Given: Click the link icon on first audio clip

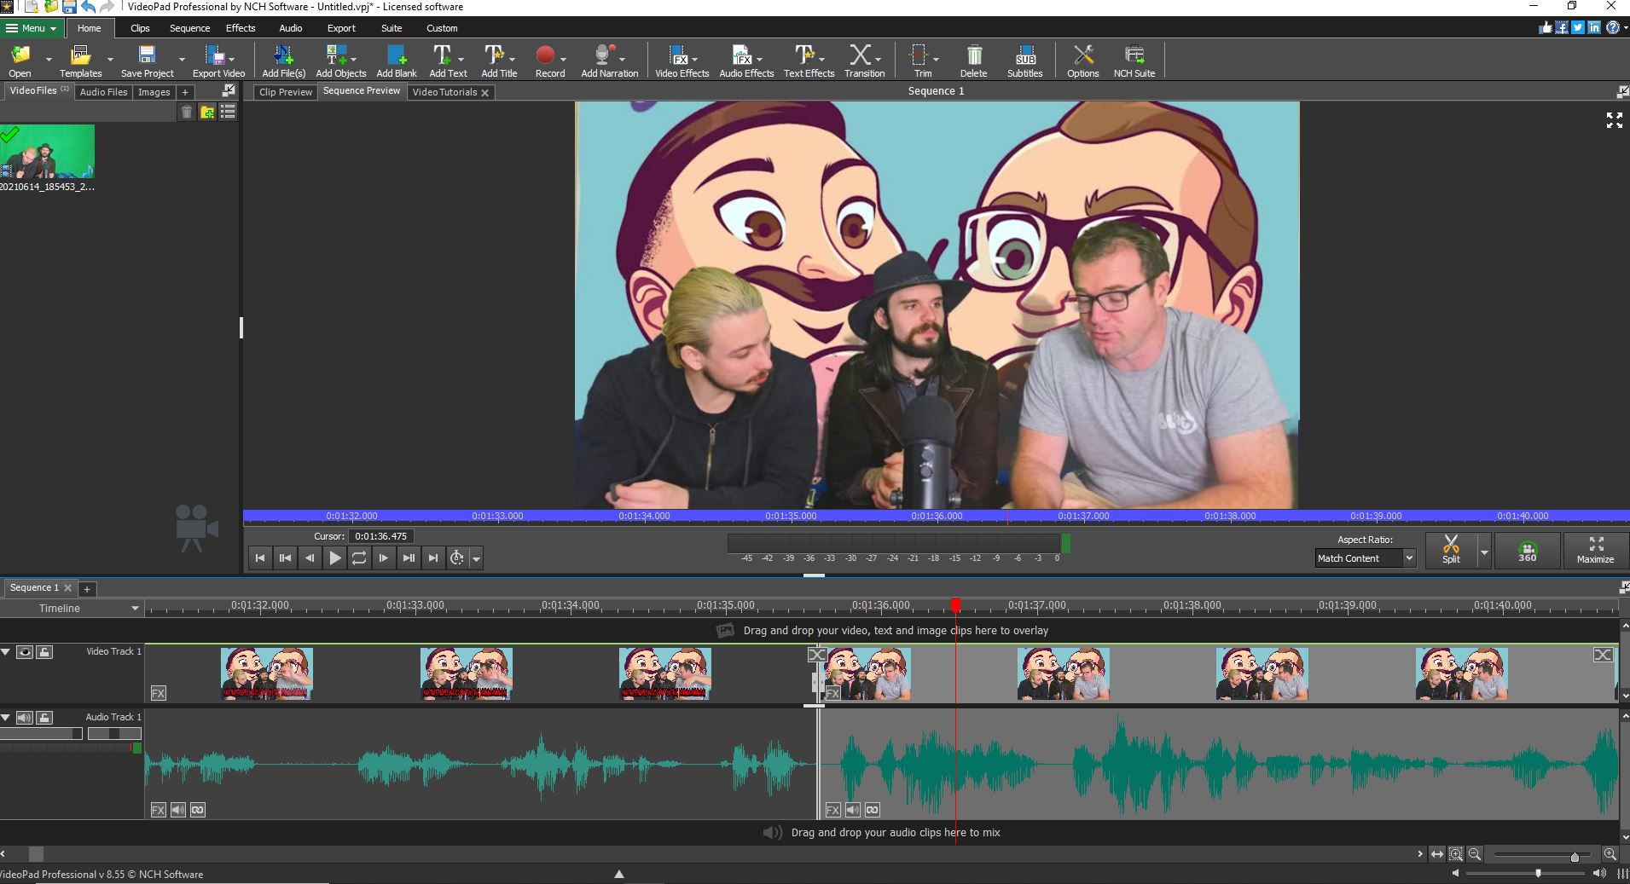Looking at the screenshot, I should [x=198, y=810].
